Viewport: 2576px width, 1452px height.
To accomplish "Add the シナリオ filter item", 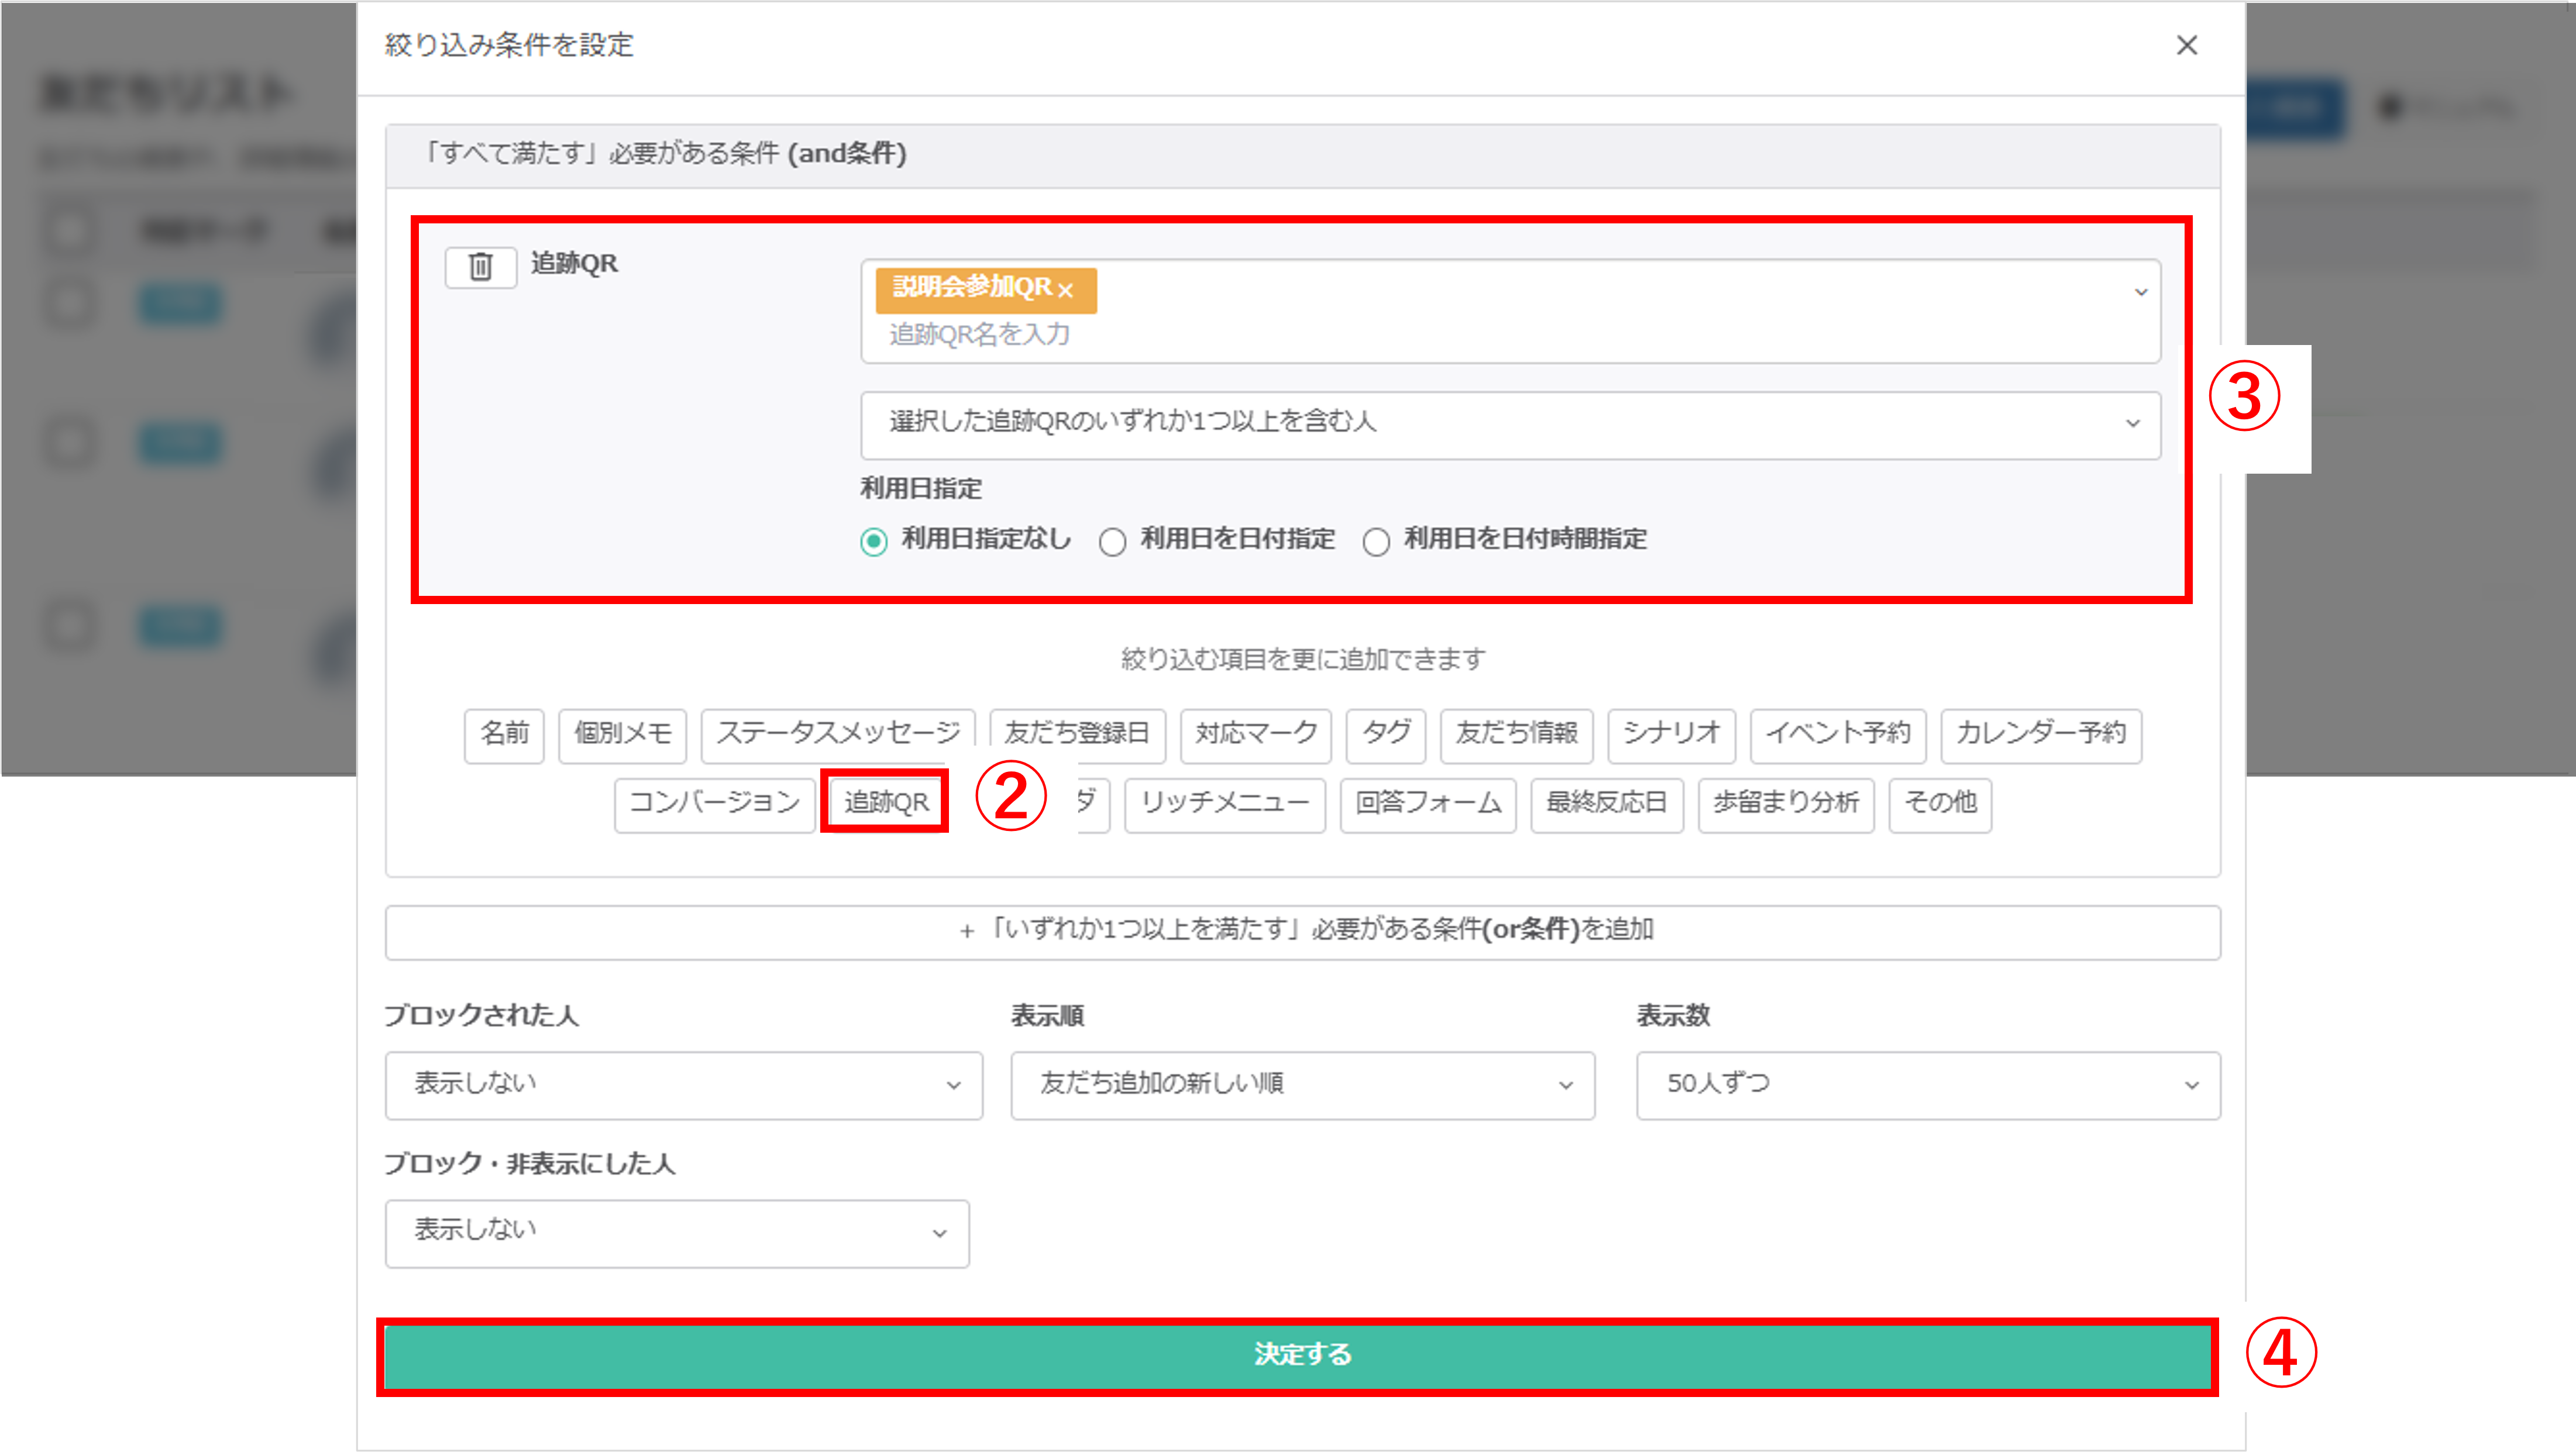I will pyautogui.click(x=1670, y=736).
